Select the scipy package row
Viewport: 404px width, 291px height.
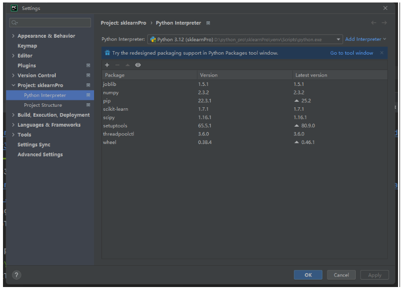point(244,118)
